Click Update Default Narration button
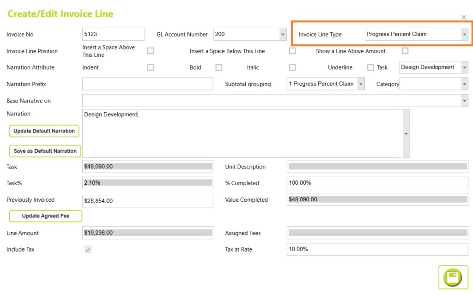The image size is (473, 295). (44, 131)
